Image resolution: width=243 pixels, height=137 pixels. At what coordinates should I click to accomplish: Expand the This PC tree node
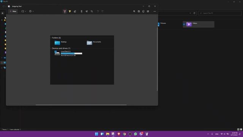click(x=2, y=62)
